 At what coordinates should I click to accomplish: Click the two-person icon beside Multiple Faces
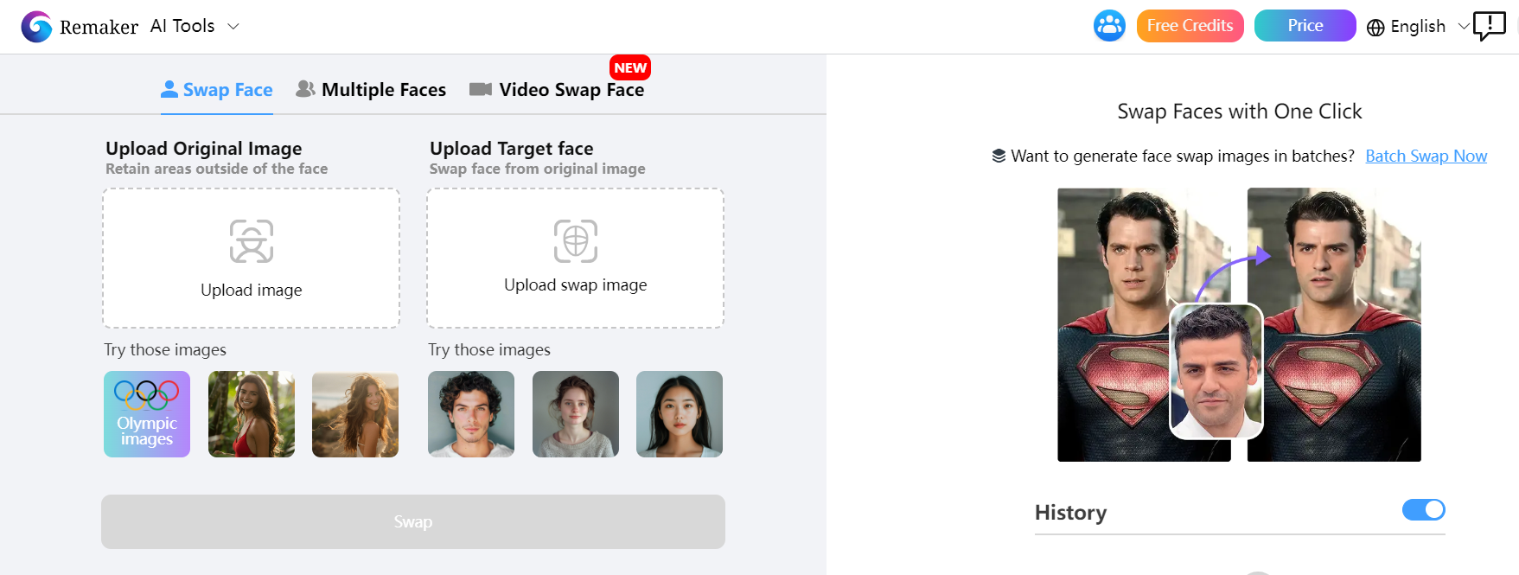tap(305, 88)
